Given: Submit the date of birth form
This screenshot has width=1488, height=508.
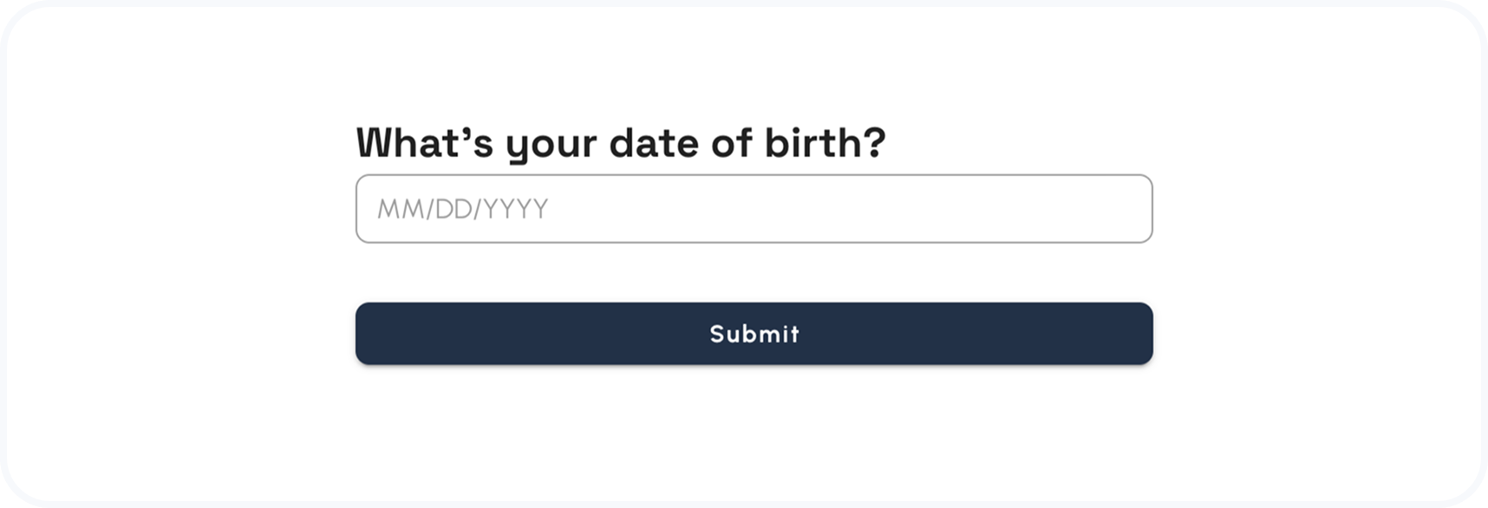Looking at the screenshot, I should [754, 334].
